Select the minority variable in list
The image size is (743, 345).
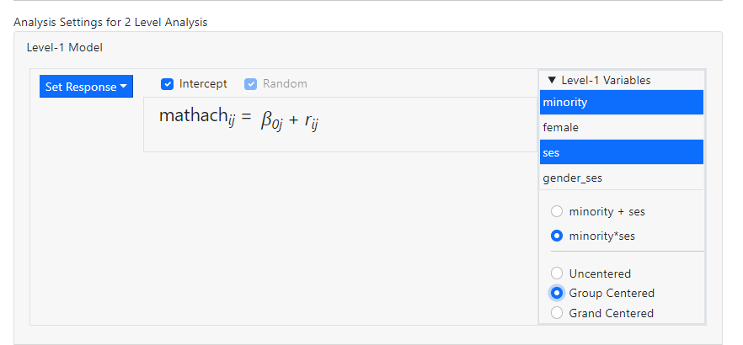tap(622, 103)
